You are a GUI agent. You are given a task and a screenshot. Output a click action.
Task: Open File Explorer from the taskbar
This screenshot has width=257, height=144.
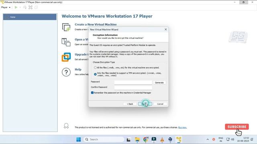point(137,140)
